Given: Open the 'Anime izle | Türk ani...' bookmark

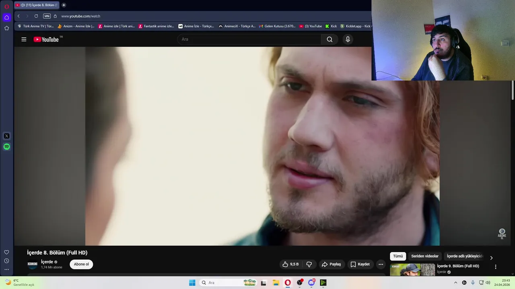Looking at the screenshot, I should coord(117,26).
